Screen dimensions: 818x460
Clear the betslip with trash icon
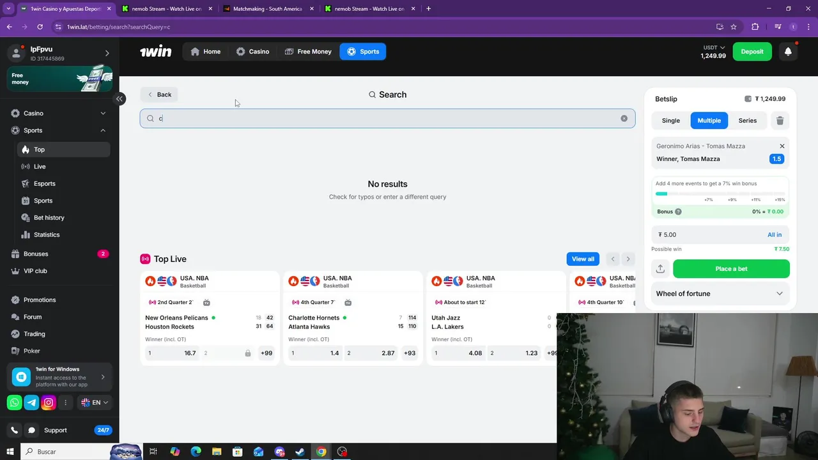coord(780,121)
